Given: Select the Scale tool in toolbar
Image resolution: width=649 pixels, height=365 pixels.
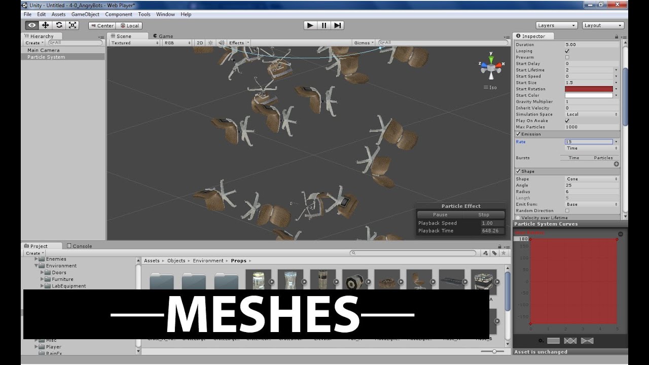Looking at the screenshot, I should point(73,25).
